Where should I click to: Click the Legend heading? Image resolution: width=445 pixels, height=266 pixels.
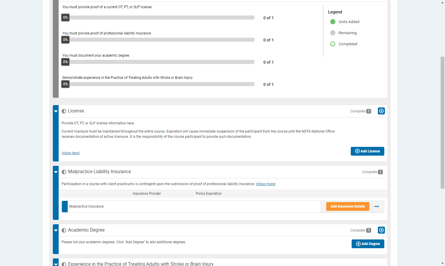[x=335, y=12]
